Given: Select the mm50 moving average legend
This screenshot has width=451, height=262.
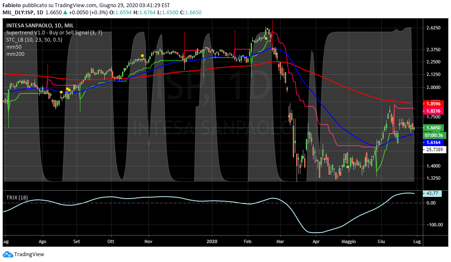Looking at the screenshot, I should (x=14, y=47).
